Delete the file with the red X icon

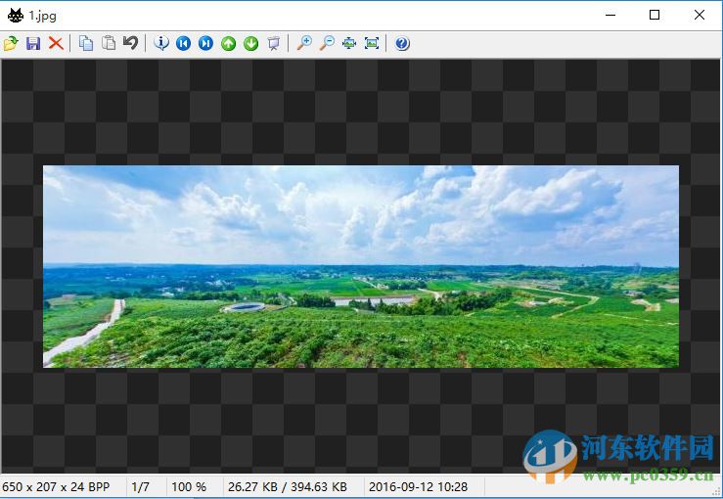tap(56, 43)
